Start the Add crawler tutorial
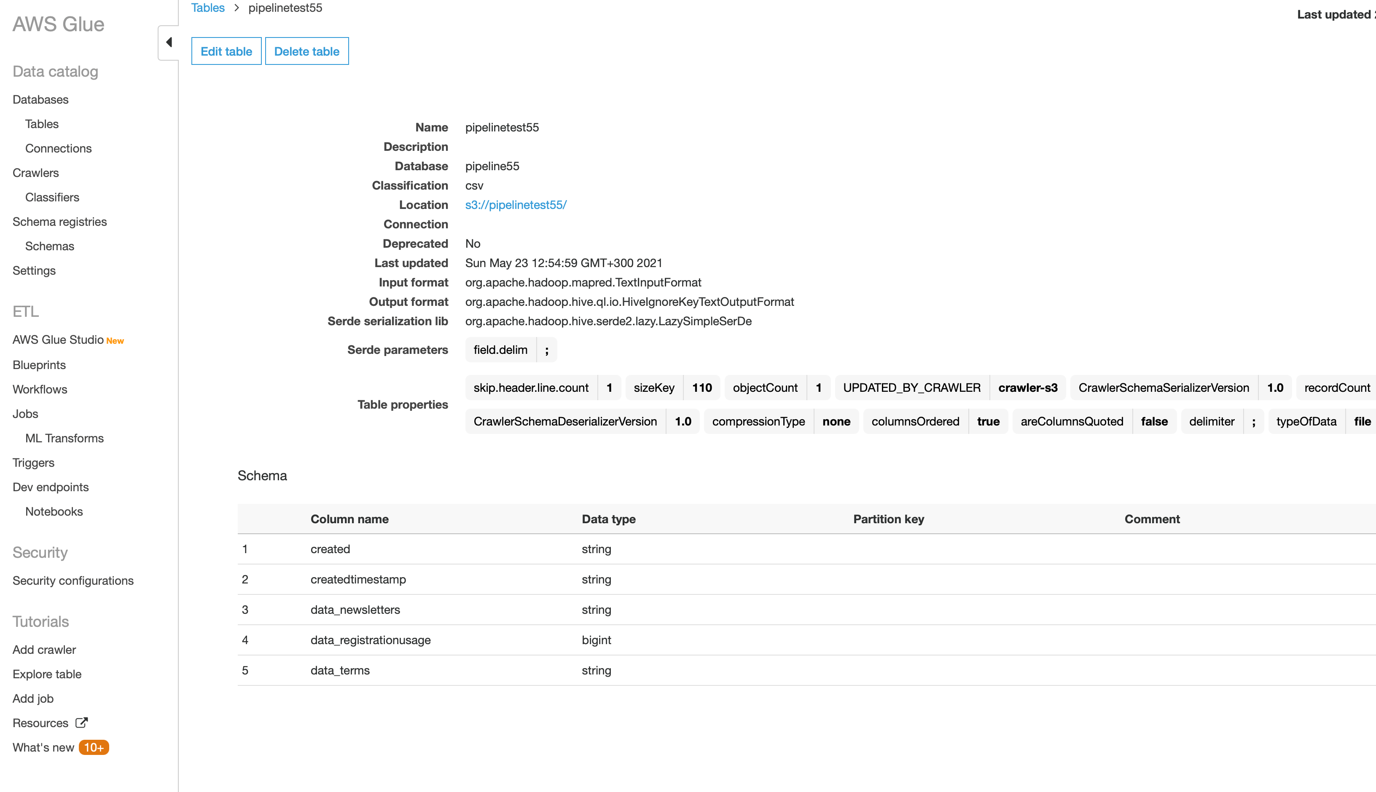Image resolution: width=1376 pixels, height=792 pixels. (44, 650)
